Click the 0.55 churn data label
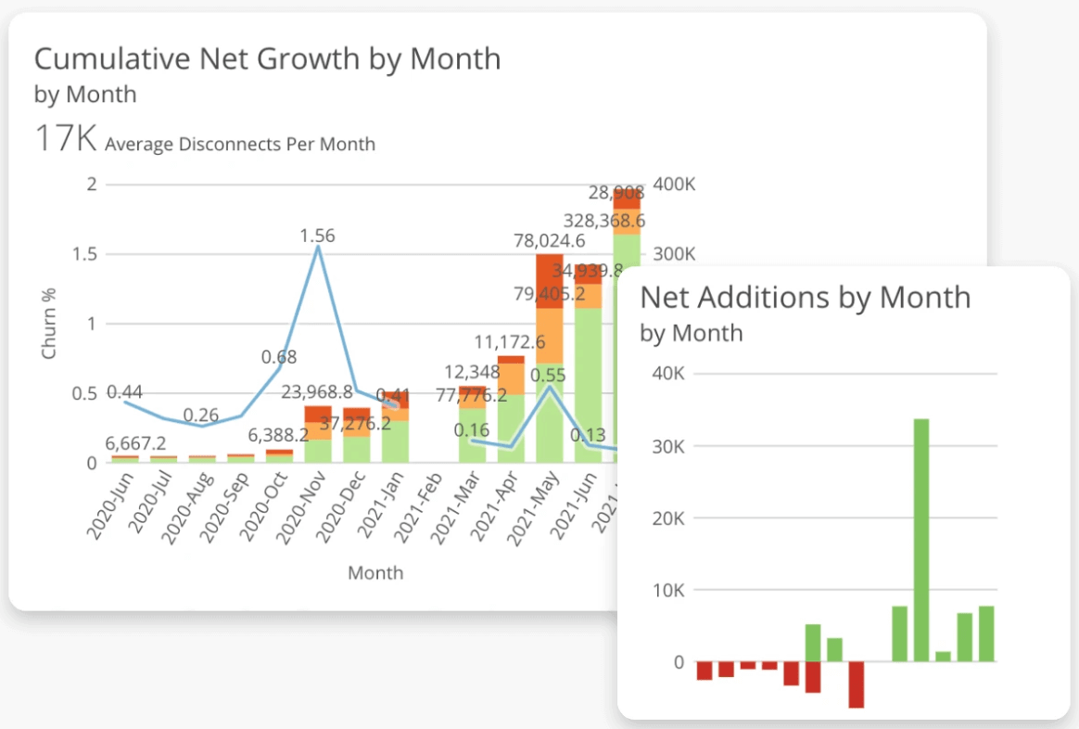Screen dimensions: 1079x729 tap(549, 376)
